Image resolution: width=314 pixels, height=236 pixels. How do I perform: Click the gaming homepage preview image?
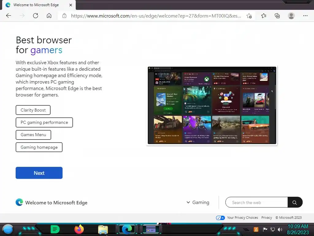tap(212, 105)
